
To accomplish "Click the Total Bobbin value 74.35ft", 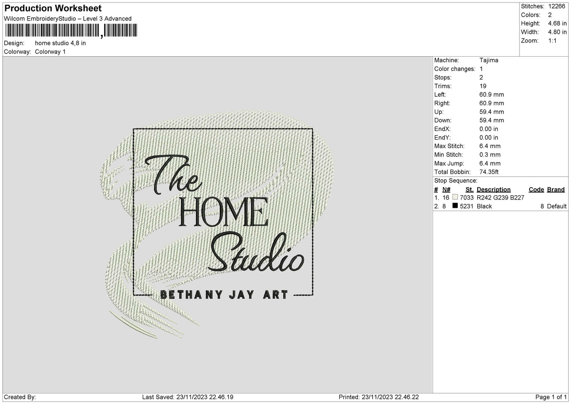I will pos(489,172).
